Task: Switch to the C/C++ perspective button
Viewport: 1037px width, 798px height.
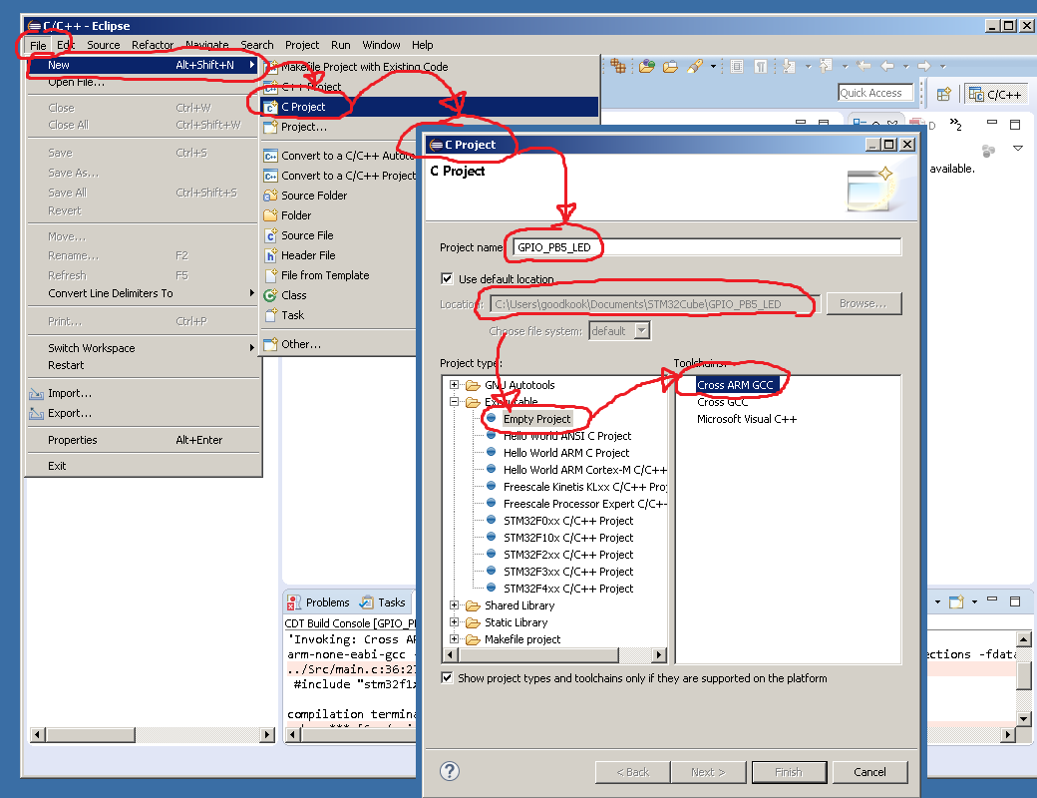Action: (996, 95)
